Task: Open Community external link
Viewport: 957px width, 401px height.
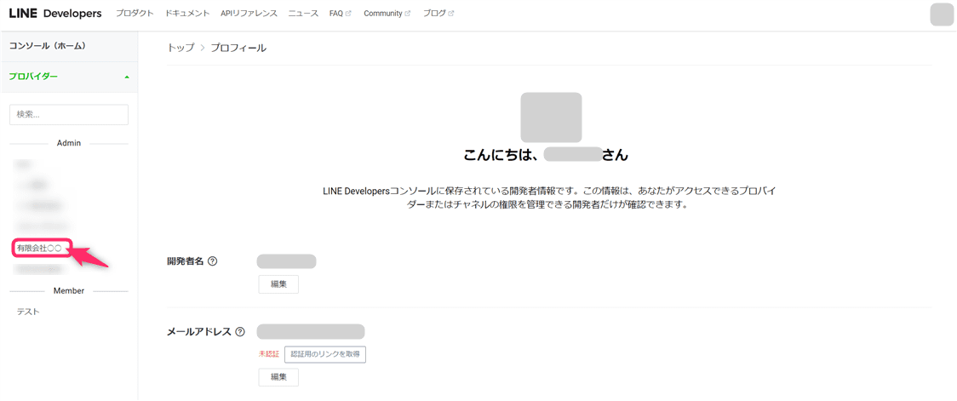Action: click(x=387, y=14)
